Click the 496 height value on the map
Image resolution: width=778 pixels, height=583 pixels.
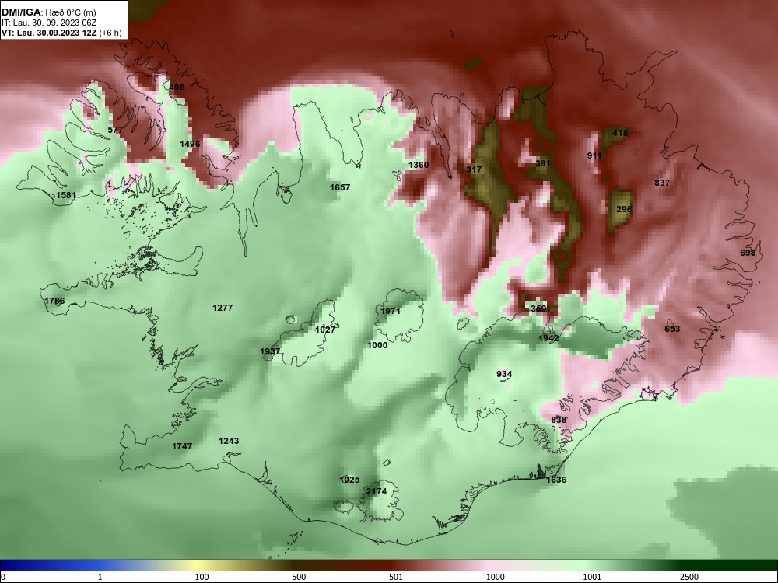[177, 87]
